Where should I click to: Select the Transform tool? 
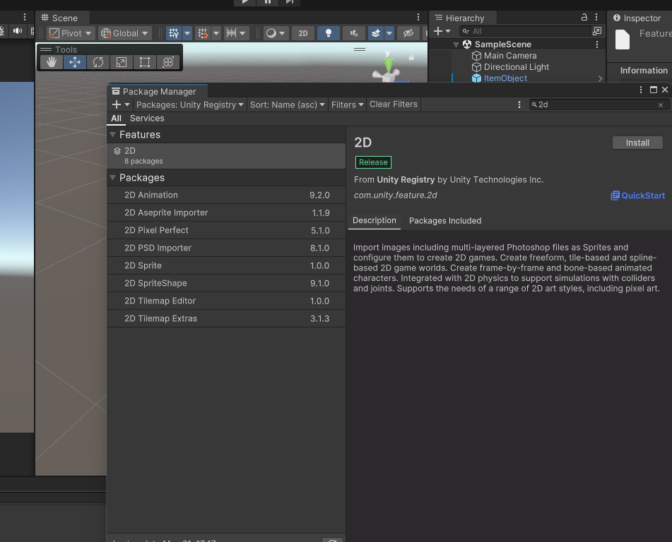168,62
